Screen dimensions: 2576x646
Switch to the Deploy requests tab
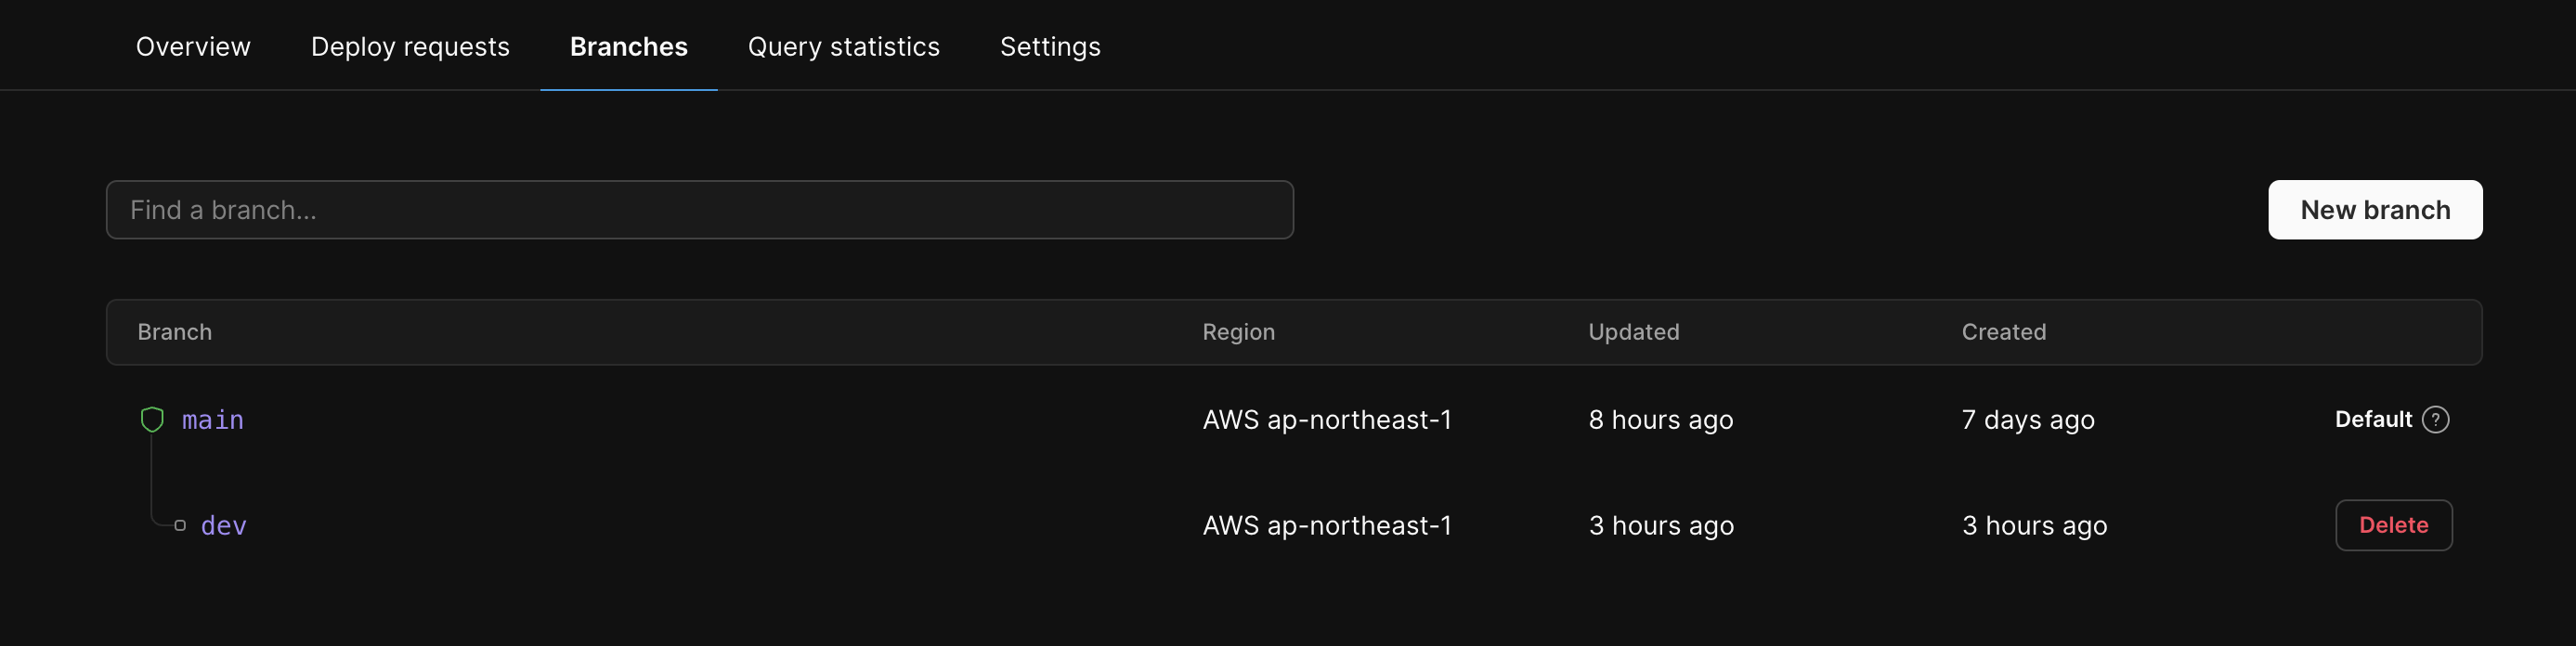point(410,47)
